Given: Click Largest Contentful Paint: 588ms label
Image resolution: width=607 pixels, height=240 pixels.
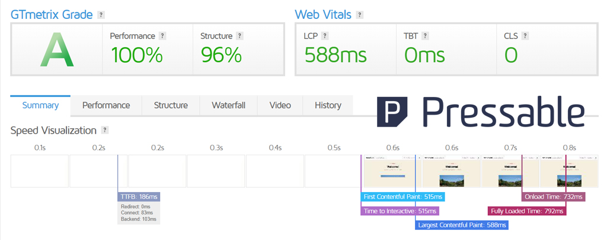Looking at the screenshot, I should (x=462, y=225).
